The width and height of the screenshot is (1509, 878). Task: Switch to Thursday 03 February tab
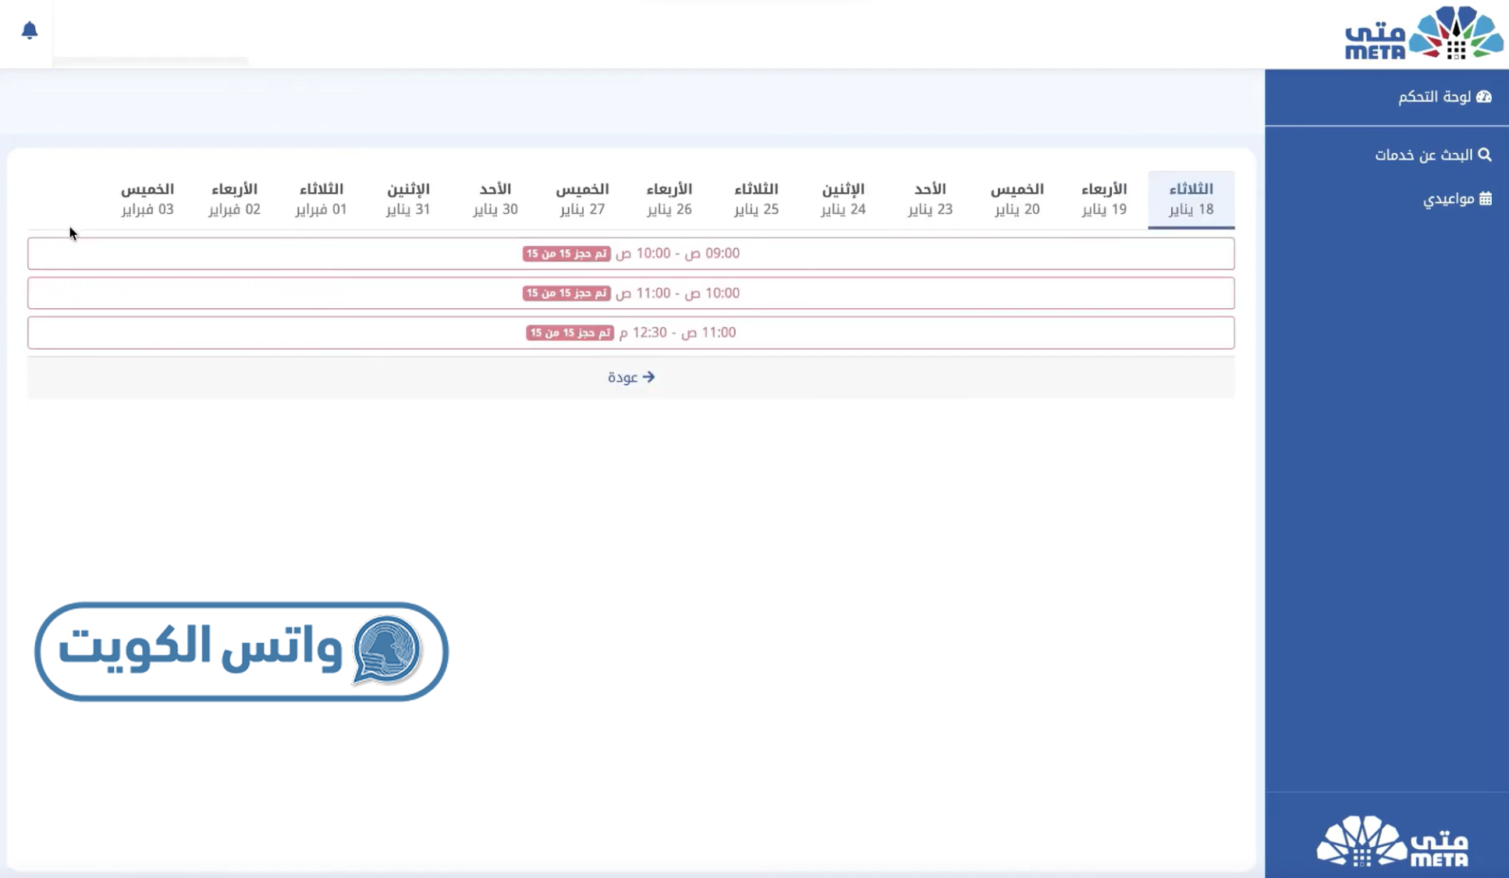(x=147, y=199)
